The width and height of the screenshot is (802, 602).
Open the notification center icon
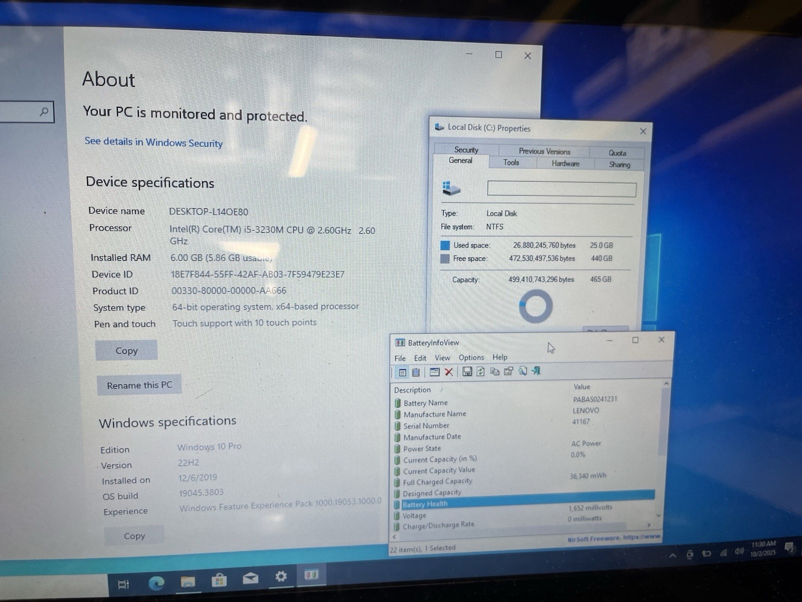click(790, 547)
